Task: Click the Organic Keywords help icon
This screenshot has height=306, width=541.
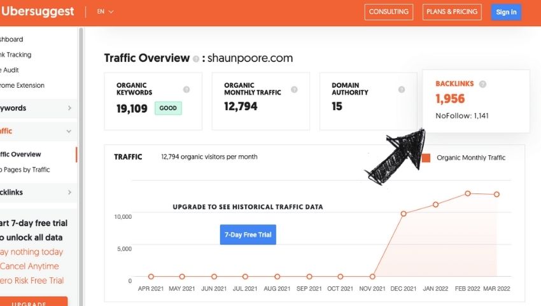Action: pyautogui.click(x=186, y=89)
